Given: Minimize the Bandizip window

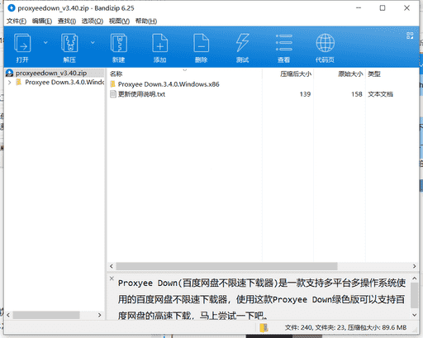Looking at the screenshot, I should click(x=359, y=8).
